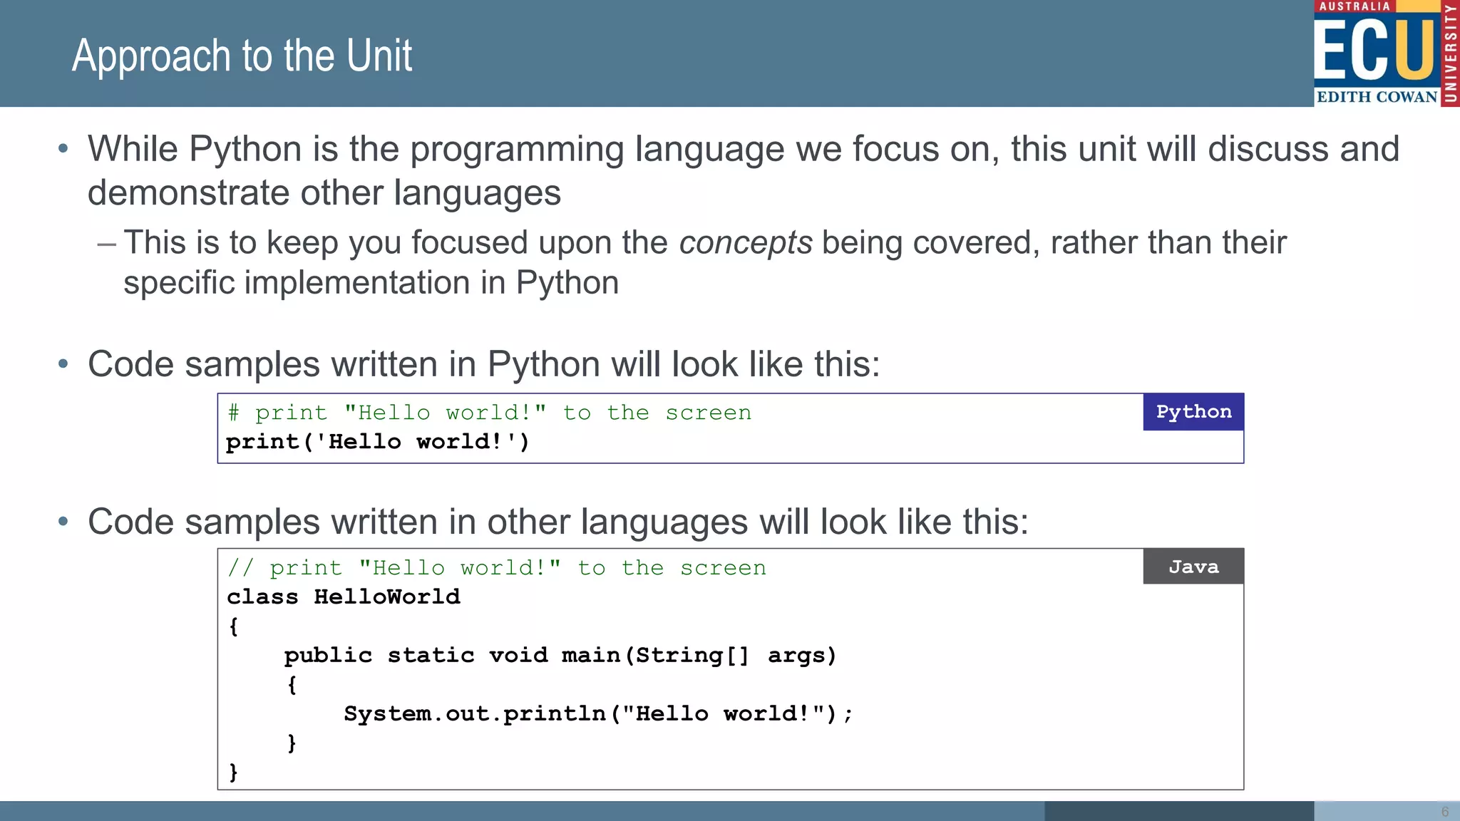This screenshot has height=821, width=1460.
Task: Click the italic word 'concepts'
Action: coord(745,242)
